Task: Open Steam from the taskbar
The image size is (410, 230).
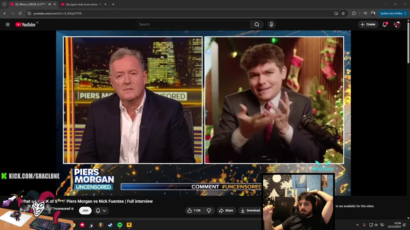Action: click(110, 225)
